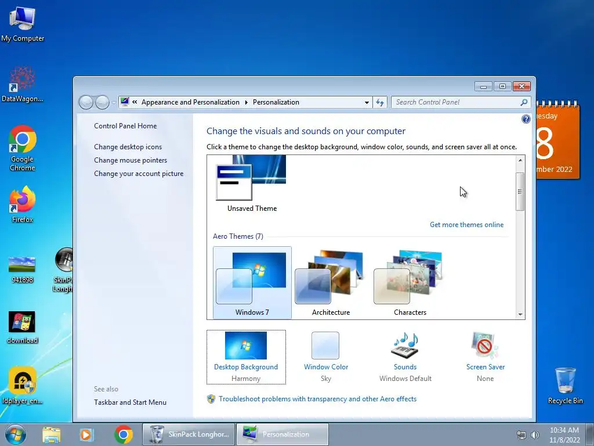Go back with the Back arrow button

pos(86,102)
